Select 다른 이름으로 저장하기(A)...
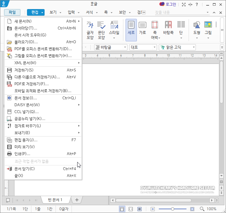The height and width of the screenshot is (213, 226). pyautogui.click(x=43, y=77)
